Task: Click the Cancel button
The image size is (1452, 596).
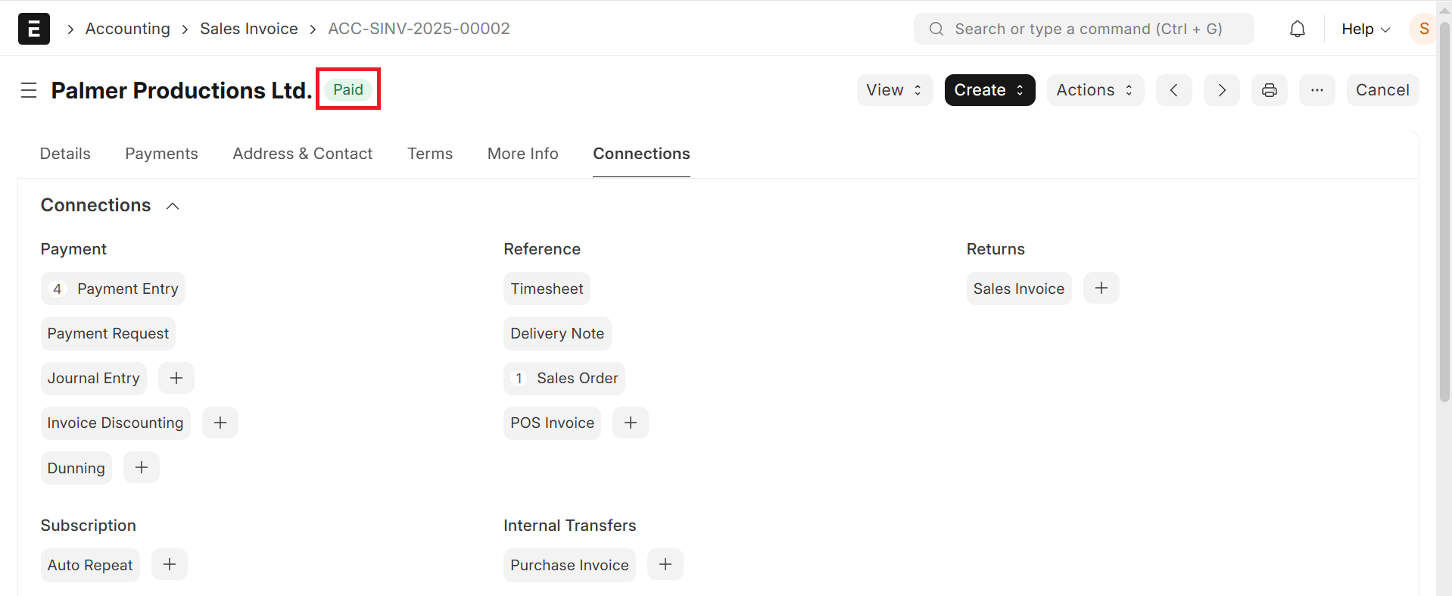Action: (1382, 90)
